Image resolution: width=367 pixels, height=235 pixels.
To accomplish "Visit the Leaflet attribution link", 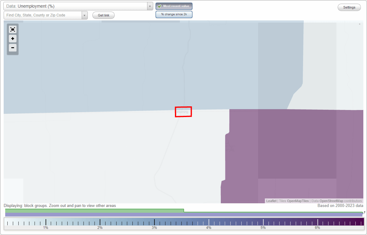I will [x=271, y=201].
